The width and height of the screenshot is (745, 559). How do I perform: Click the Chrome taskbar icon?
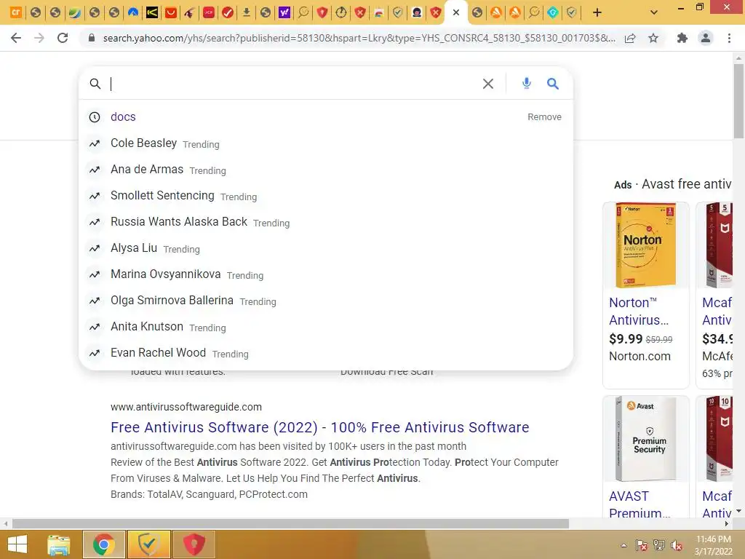click(103, 544)
